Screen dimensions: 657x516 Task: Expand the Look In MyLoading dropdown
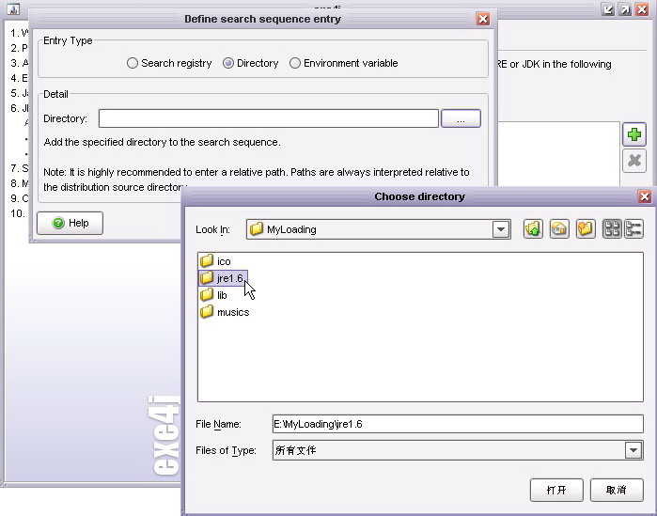click(x=501, y=229)
